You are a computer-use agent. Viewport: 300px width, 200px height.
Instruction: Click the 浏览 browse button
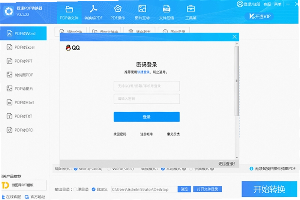(184, 189)
